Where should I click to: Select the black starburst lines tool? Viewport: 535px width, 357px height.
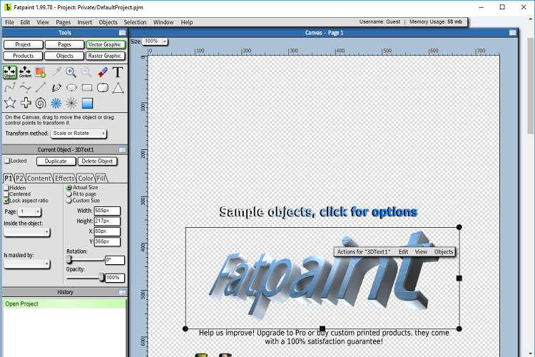[x=71, y=103]
